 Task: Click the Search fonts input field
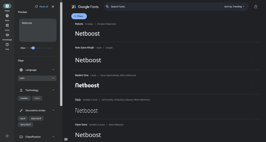point(164,7)
